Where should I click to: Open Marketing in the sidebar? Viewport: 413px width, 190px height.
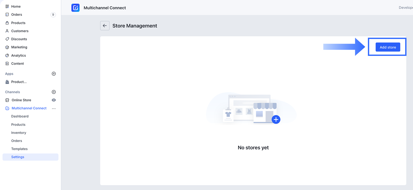pos(19,47)
